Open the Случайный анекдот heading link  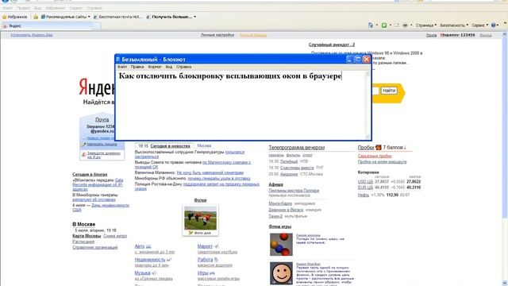332,44
